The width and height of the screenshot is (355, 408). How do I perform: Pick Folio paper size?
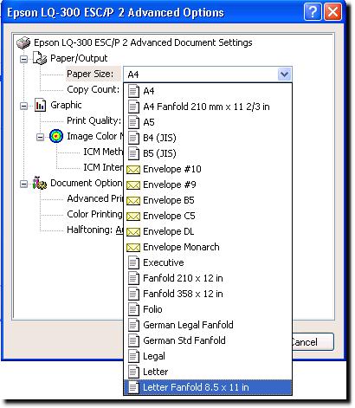(x=208, y=309)
